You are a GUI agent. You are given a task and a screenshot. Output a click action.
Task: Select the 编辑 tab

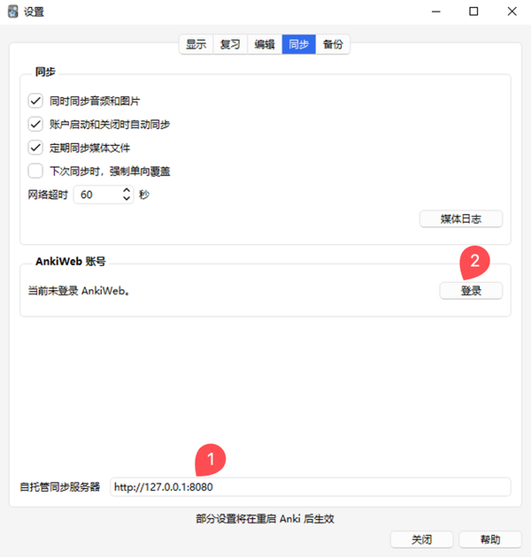point(265,44)
